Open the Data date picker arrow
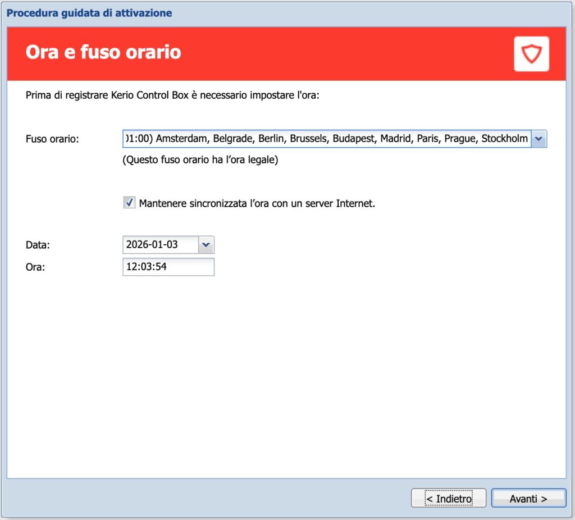575x520 pixels. [x=206, y=245]
